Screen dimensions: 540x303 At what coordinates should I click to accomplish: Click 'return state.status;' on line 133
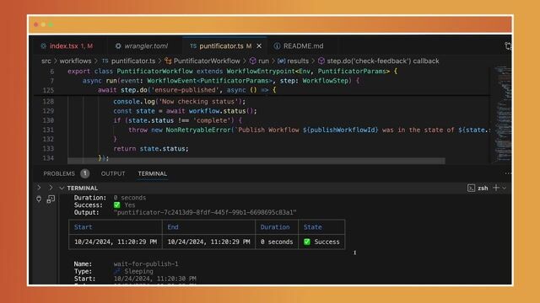point(151,149)
